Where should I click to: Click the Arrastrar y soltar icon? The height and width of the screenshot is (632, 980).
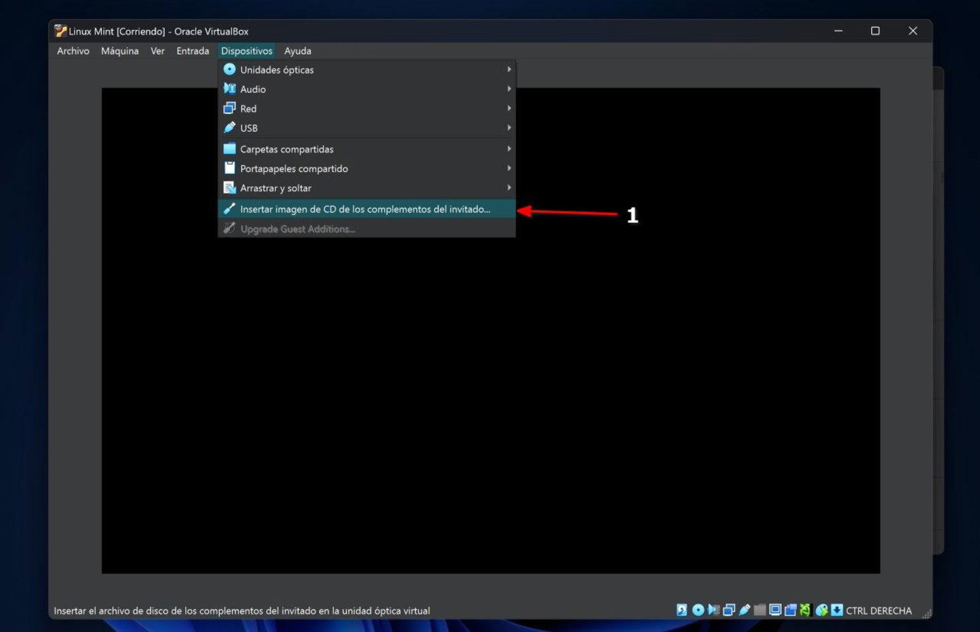click(229, 188)
